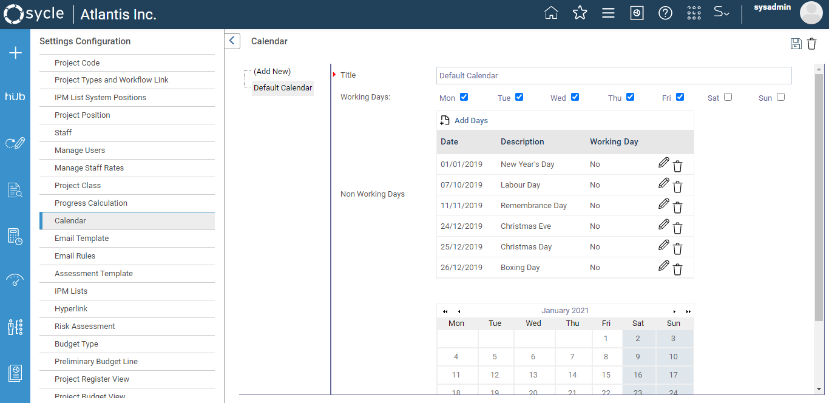
Task: Select January 1 in the calendar
Action: pyautogui.click(x=606, y=338)
